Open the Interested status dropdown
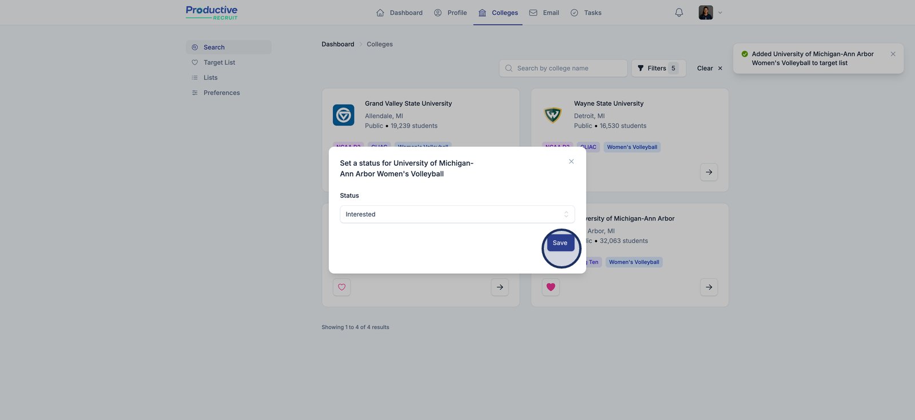The image size is (915, 420). [457, 214]
